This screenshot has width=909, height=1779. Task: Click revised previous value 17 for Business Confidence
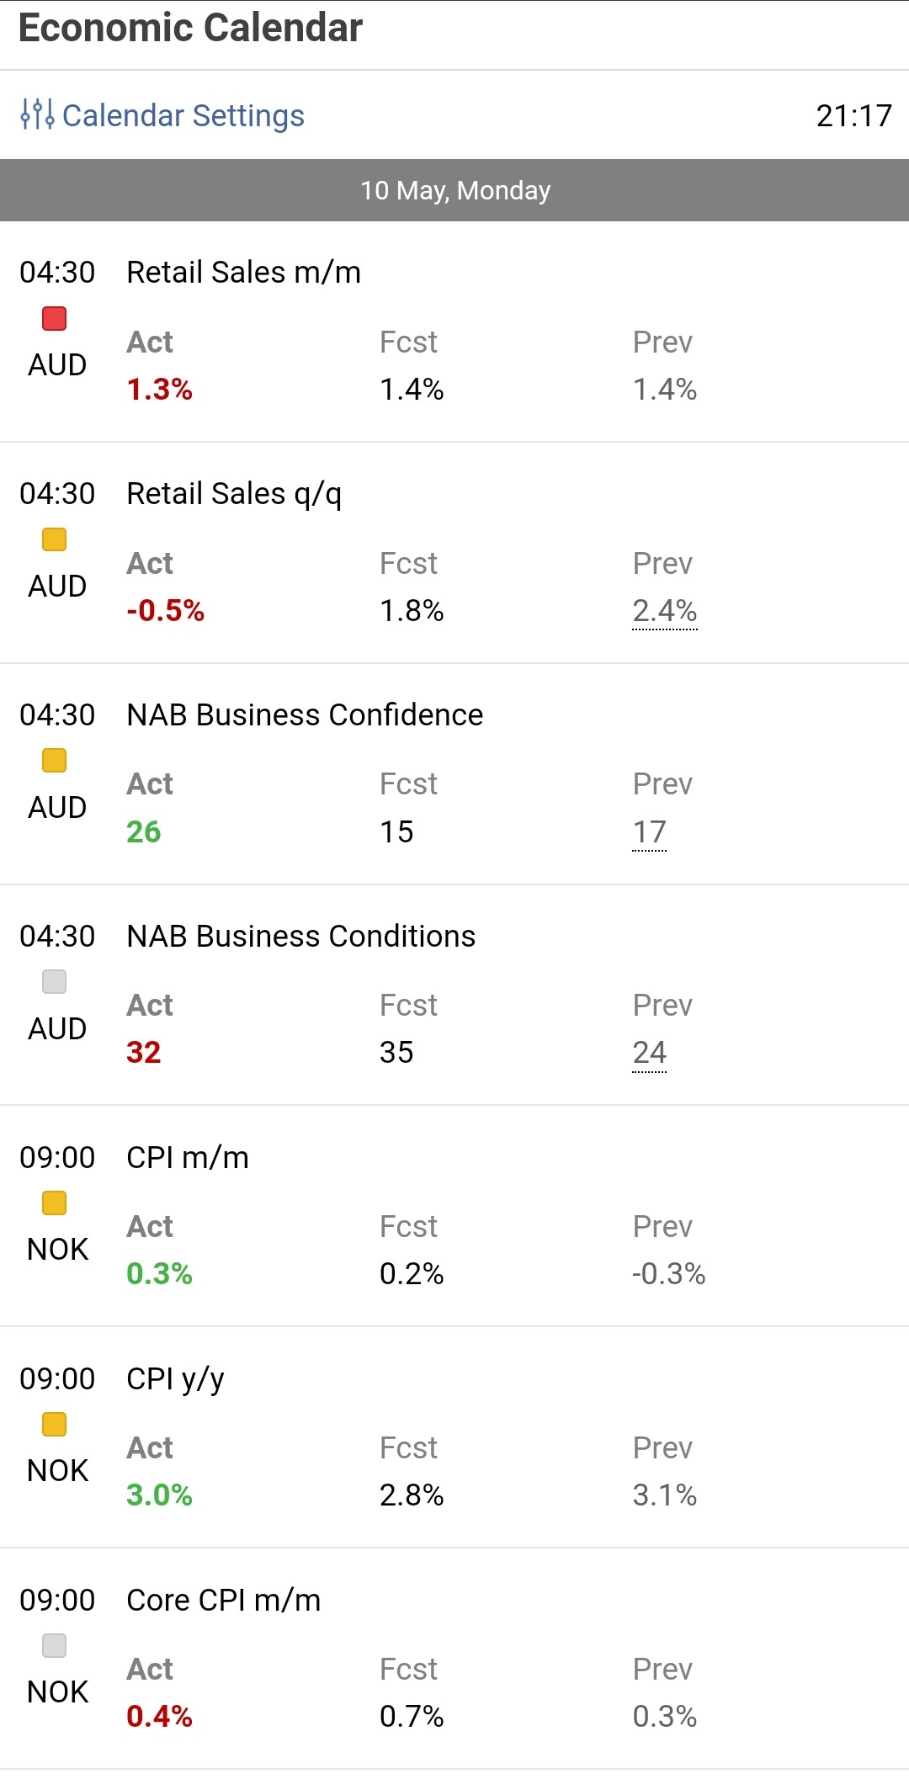pyautogui.click(x=649, y=832)
